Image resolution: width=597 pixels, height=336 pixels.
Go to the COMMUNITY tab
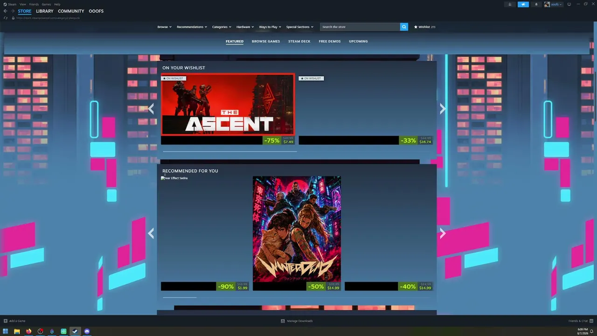pyautogui.click(x=71, y=11)
